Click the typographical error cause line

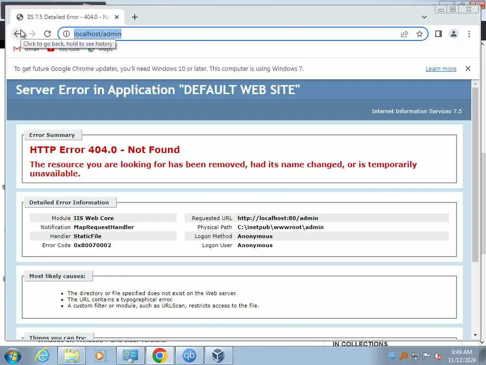[x=120, y=299]
